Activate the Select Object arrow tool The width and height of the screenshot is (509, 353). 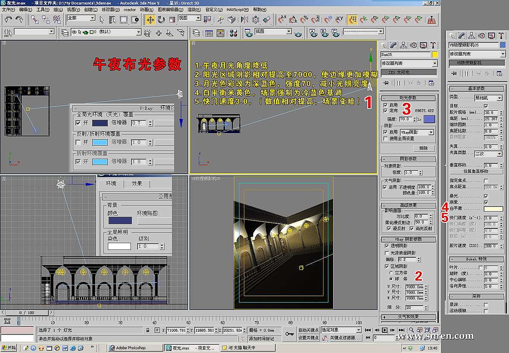coord(102,19)
